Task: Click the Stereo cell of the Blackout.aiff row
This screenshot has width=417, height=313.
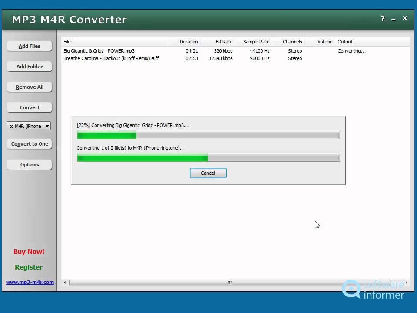Action: pos(295,58)
